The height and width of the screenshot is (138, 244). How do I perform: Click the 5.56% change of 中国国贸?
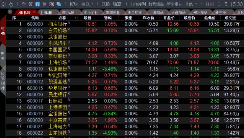coord(110,50)
